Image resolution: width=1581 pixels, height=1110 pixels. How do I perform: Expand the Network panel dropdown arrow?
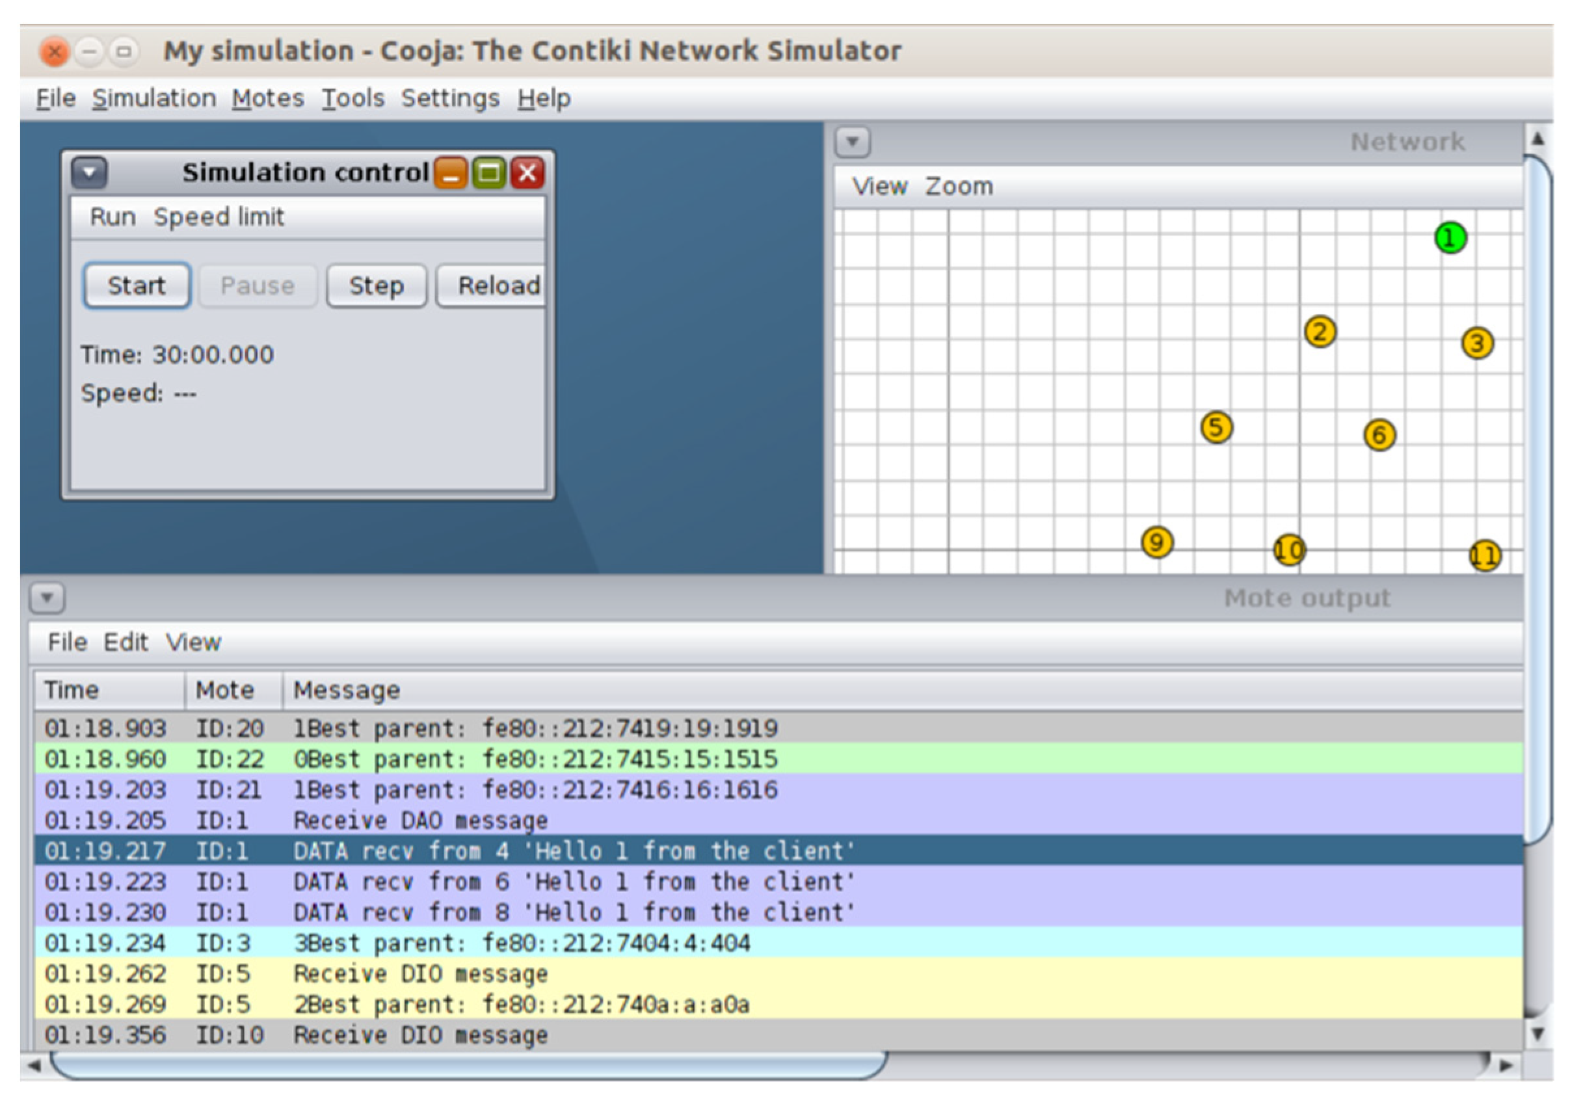tap(853, 142)
